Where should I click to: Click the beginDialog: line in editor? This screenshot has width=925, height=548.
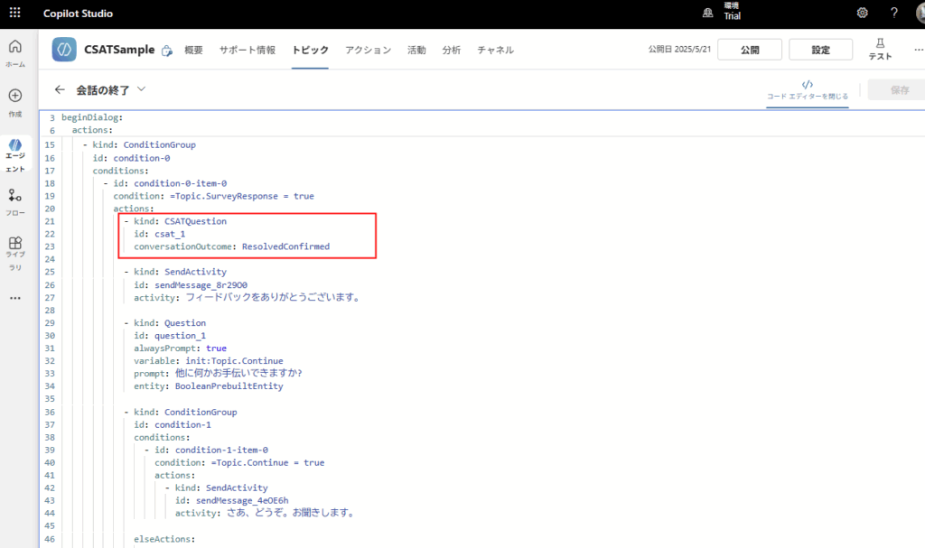(x=92, y=117)
